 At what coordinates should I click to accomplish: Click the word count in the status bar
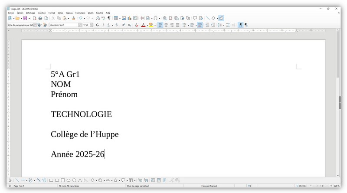[x=69, y=186]
